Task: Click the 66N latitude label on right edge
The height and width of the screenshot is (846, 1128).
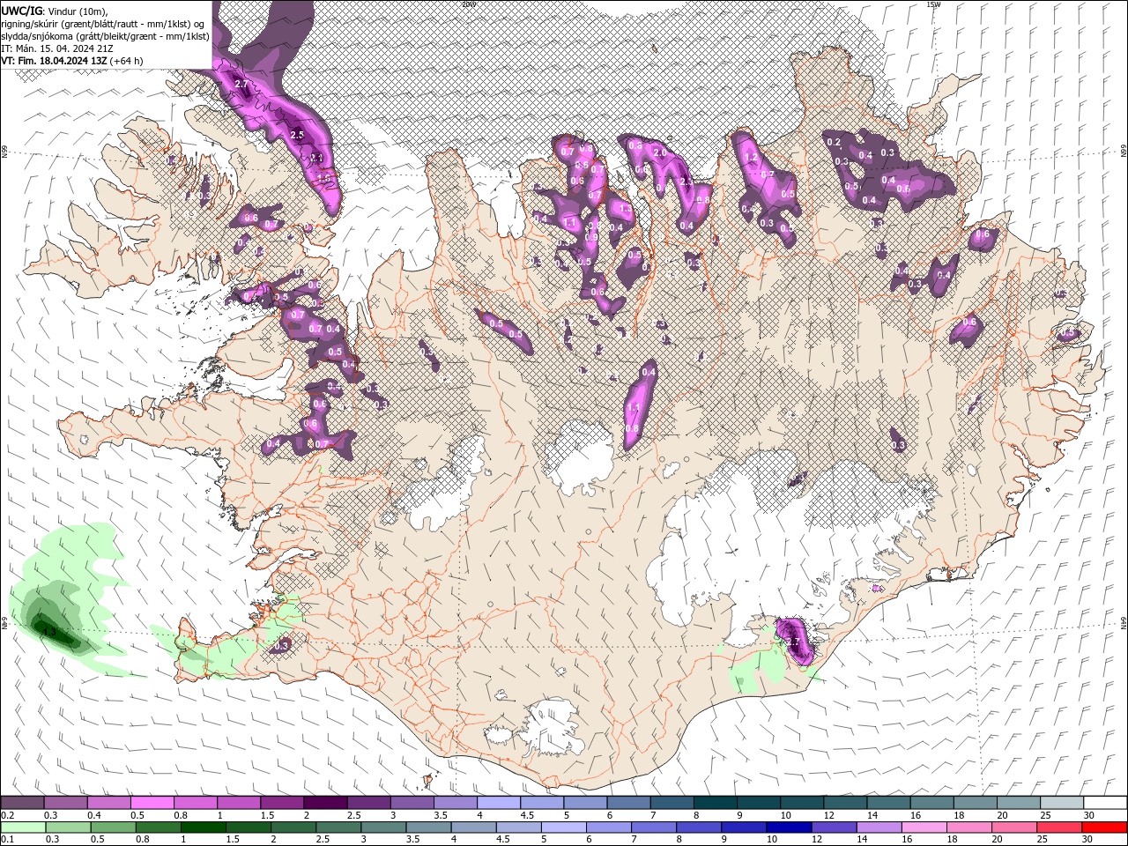Action: click(1124, 152)
